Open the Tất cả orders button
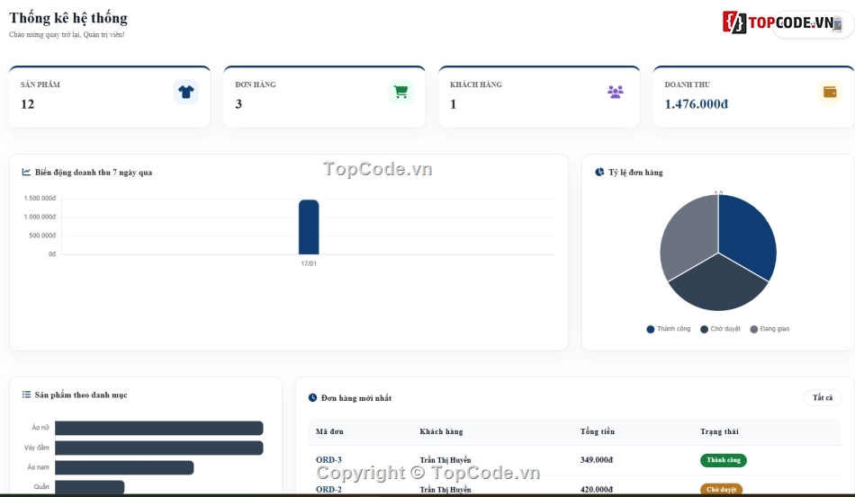 (823, 398)
